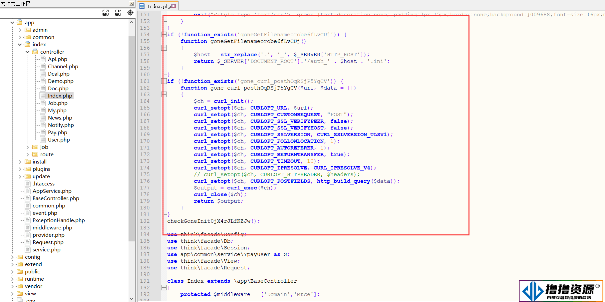
Task: Open Pay.php file
Action: (x=57, y=133)
